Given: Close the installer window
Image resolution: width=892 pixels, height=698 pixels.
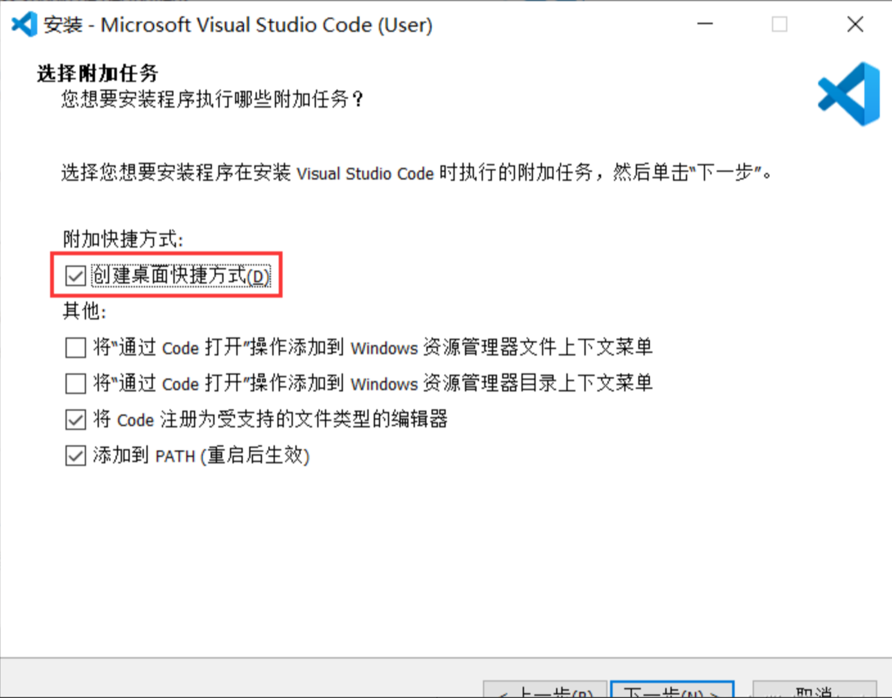Looking at the screenshot, I should [x=855, y=24].
